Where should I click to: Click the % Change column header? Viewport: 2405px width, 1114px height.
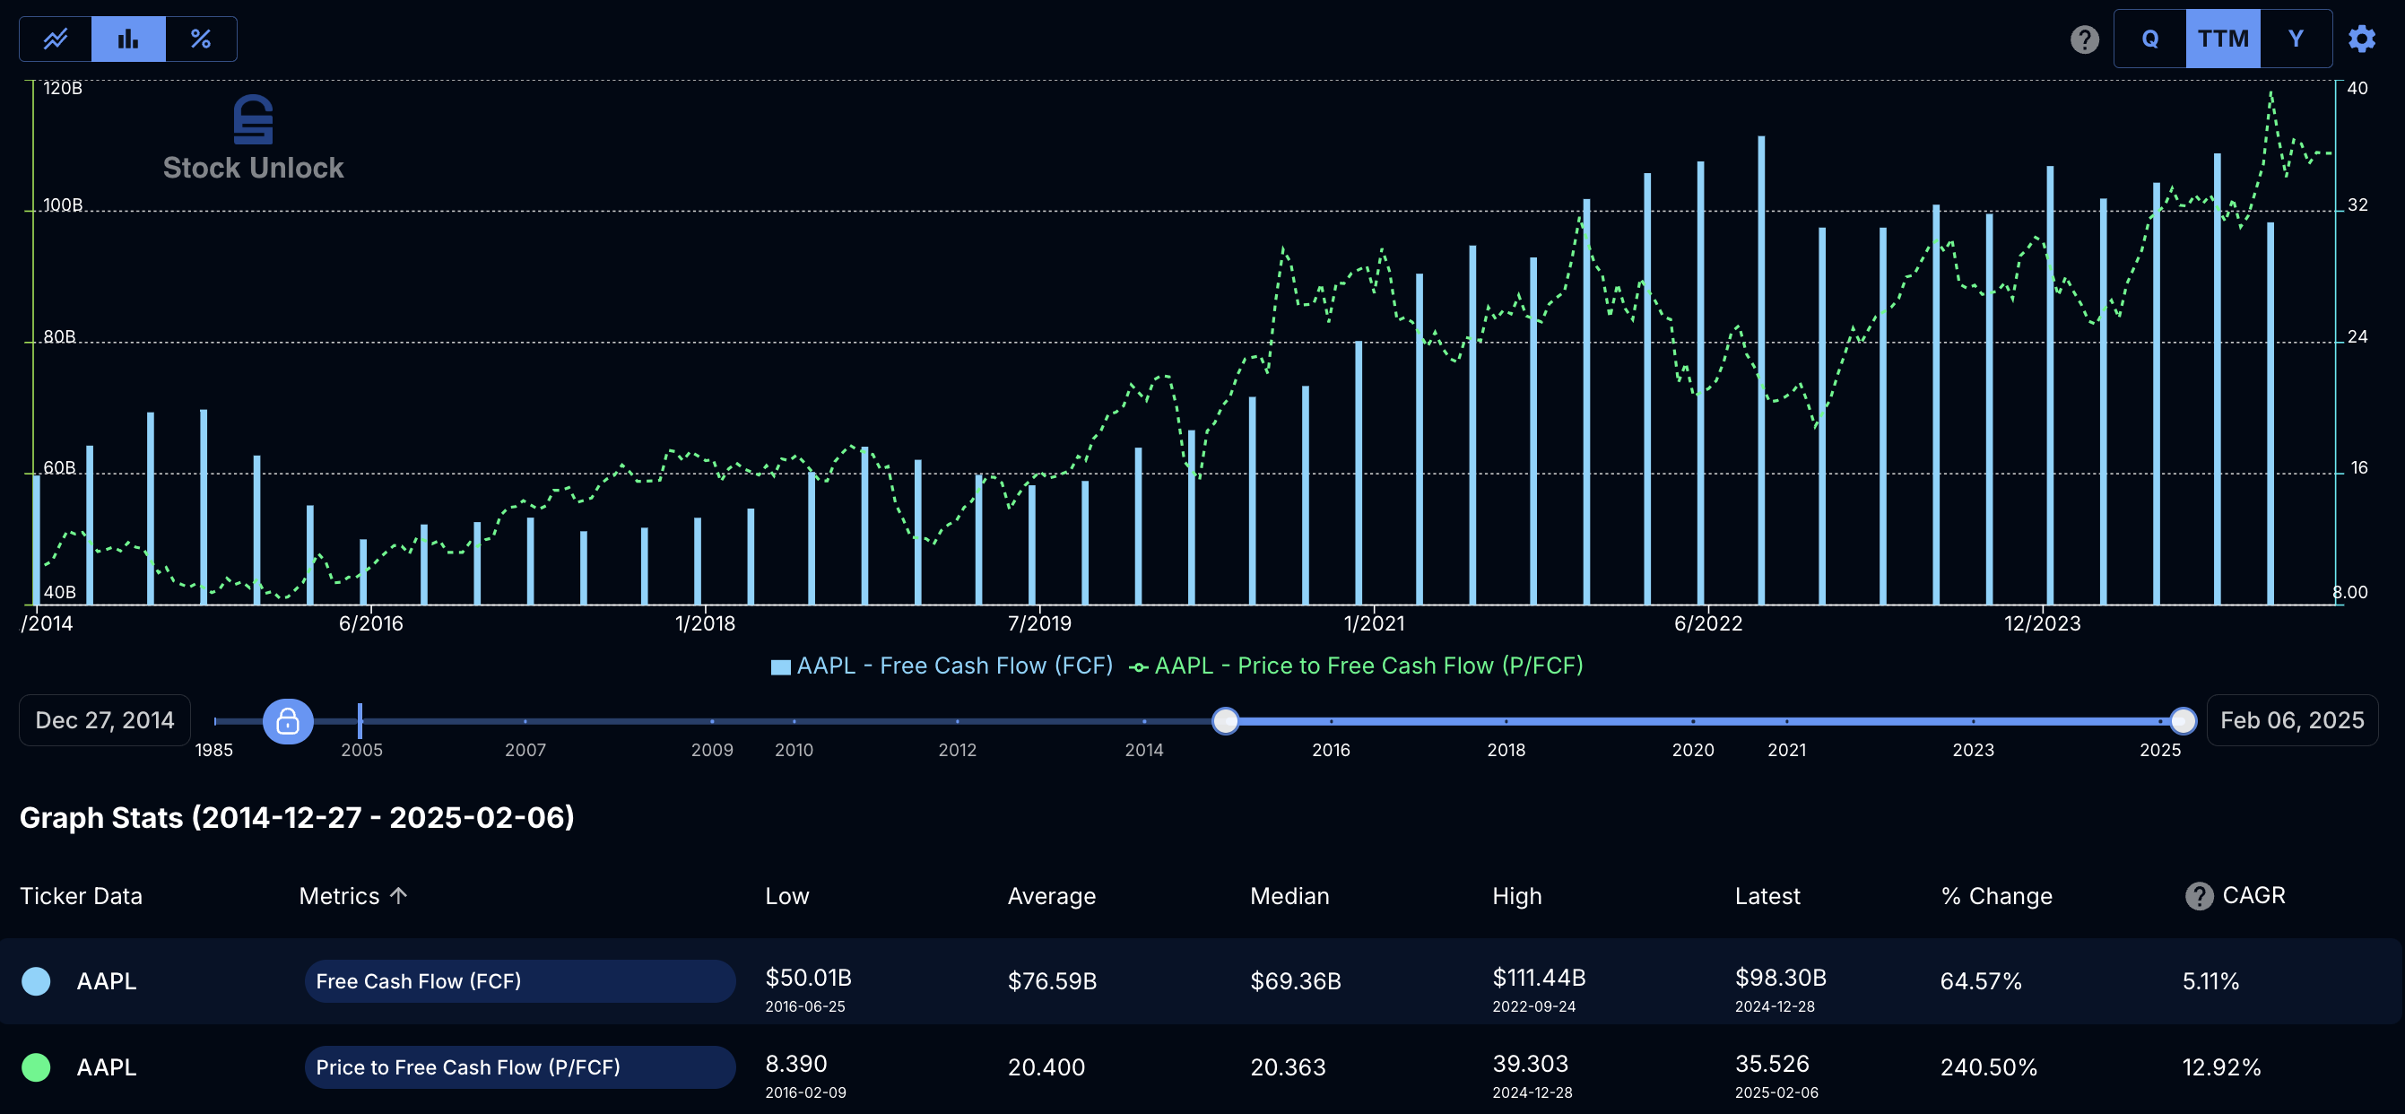pyautogui.click(x=1997, y=895)
